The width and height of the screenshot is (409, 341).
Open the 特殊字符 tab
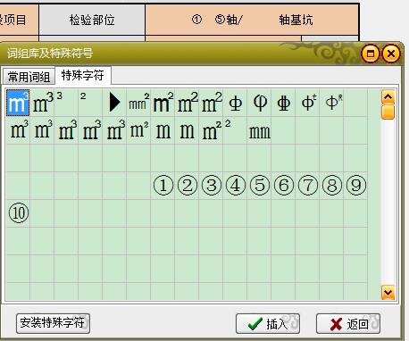point(83,75)
